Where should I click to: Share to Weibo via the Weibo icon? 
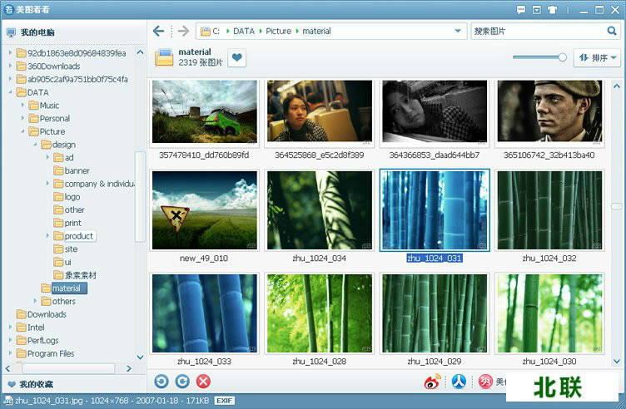(432, 382)
